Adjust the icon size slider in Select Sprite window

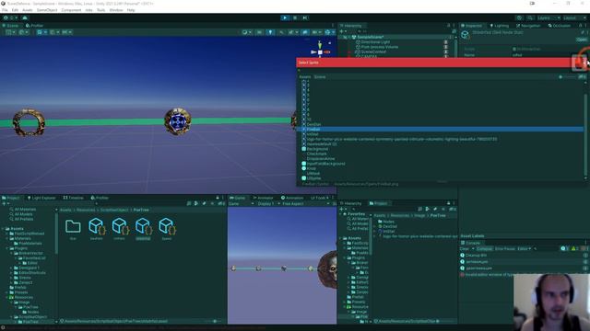(x=569, y=77)
